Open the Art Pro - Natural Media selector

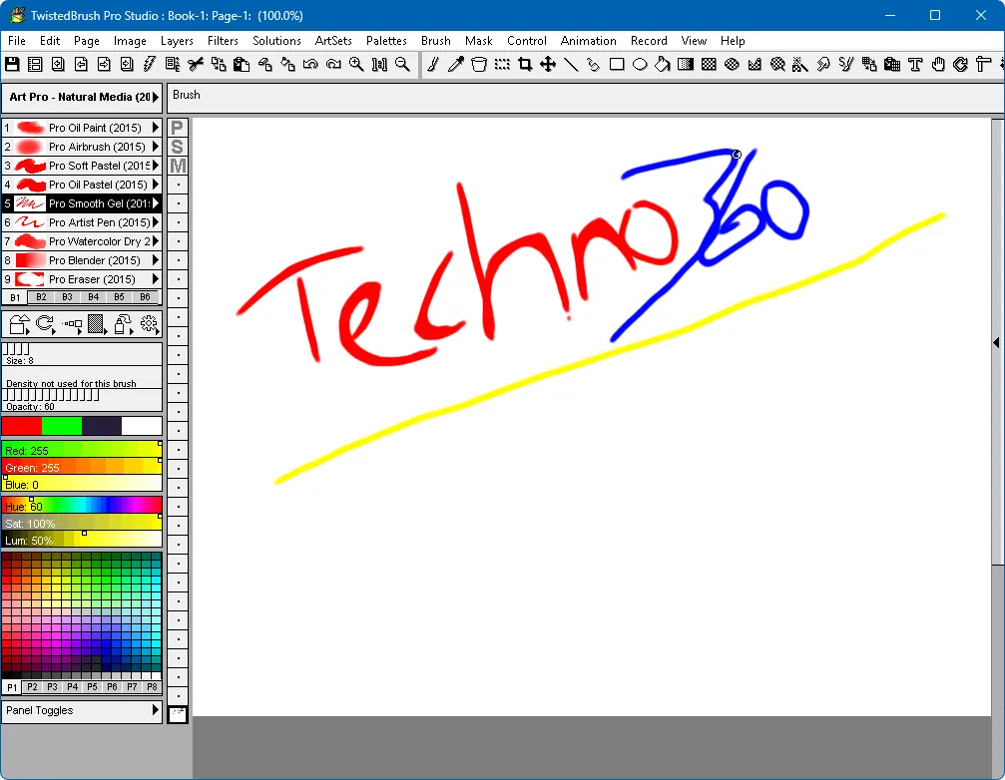[x=82, y=97]
